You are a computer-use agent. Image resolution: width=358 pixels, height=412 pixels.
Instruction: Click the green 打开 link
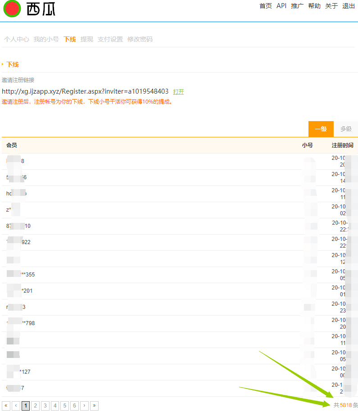click(178, 92)
